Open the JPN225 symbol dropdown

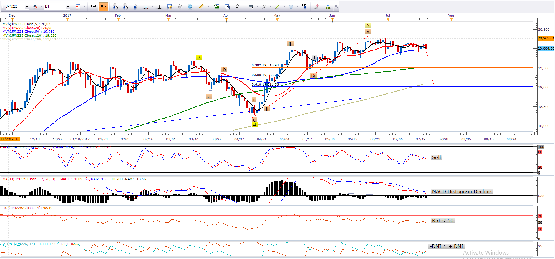(x=27, y=7)
